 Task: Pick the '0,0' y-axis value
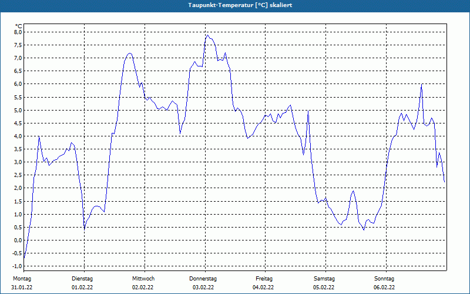(18, 240)
